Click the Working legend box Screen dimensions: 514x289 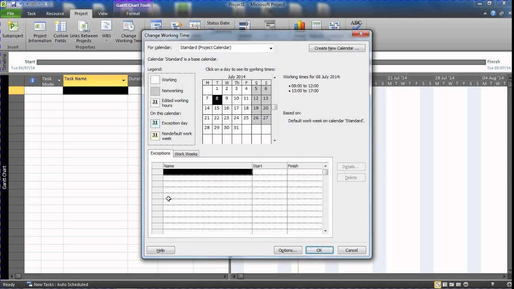point(155,80)
